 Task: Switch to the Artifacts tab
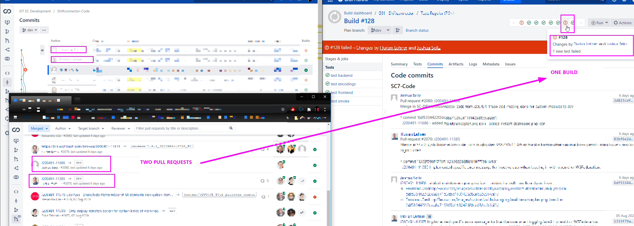456,64
